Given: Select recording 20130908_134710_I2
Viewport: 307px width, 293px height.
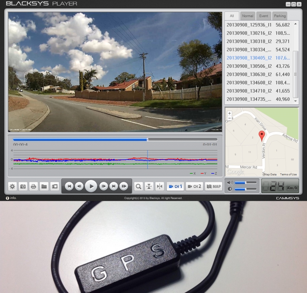Looking at the screenshot, I should coord(259,91).
